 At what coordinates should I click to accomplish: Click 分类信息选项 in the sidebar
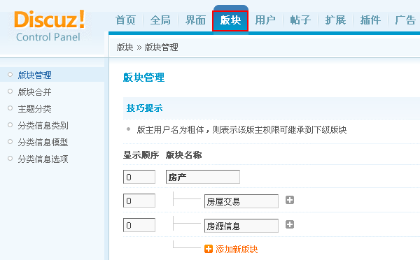pyautogui.click(x=43, y=159)
